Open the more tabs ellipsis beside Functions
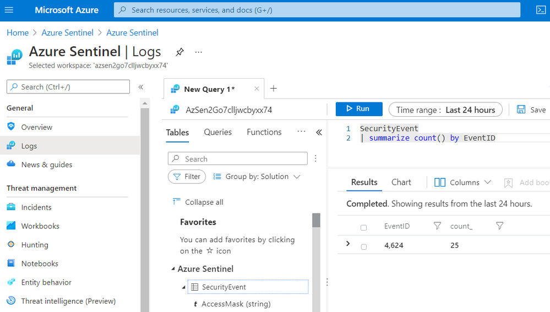This screenshot has height=312, width=550. click(x=301, y=132)
